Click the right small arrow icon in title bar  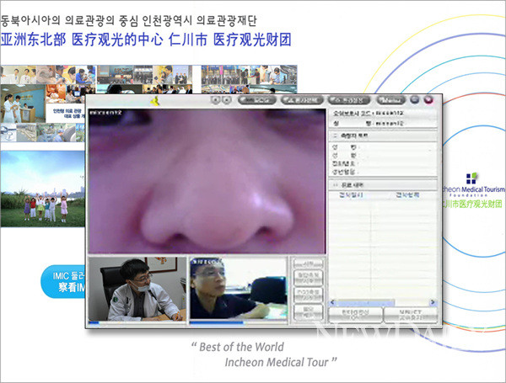click(227, 100)
